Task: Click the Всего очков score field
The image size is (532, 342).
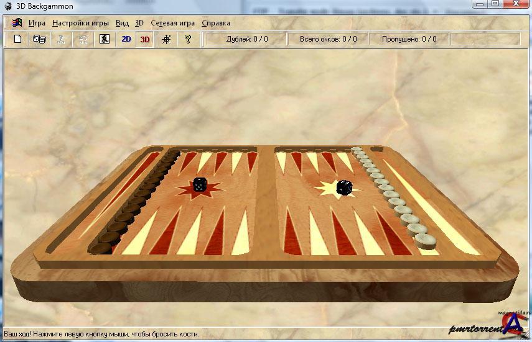Action: 328,39
